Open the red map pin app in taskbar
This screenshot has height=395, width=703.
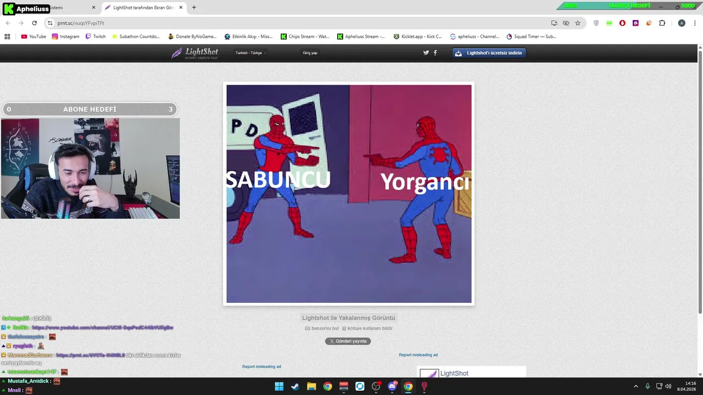coord(424,386)
